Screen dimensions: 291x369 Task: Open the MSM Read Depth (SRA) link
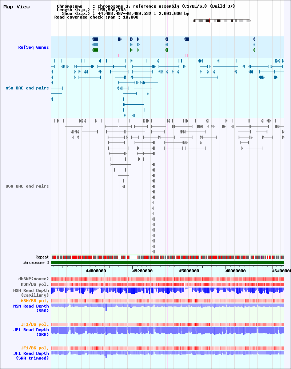coord(31,308)
